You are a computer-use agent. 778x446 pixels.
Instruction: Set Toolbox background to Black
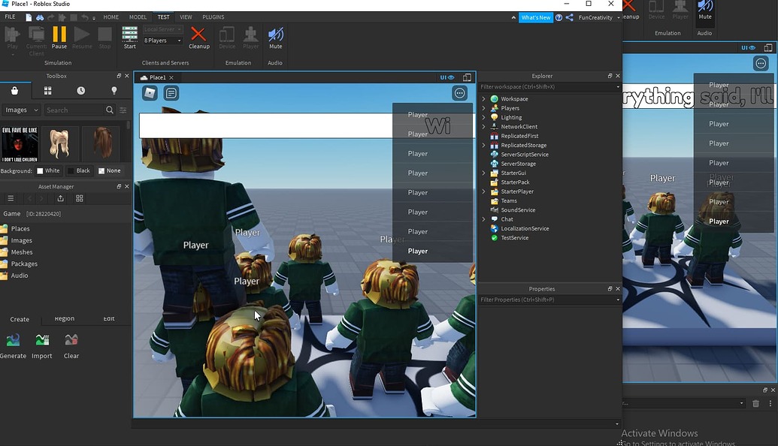pyautogui.click(x=79, y=171)
